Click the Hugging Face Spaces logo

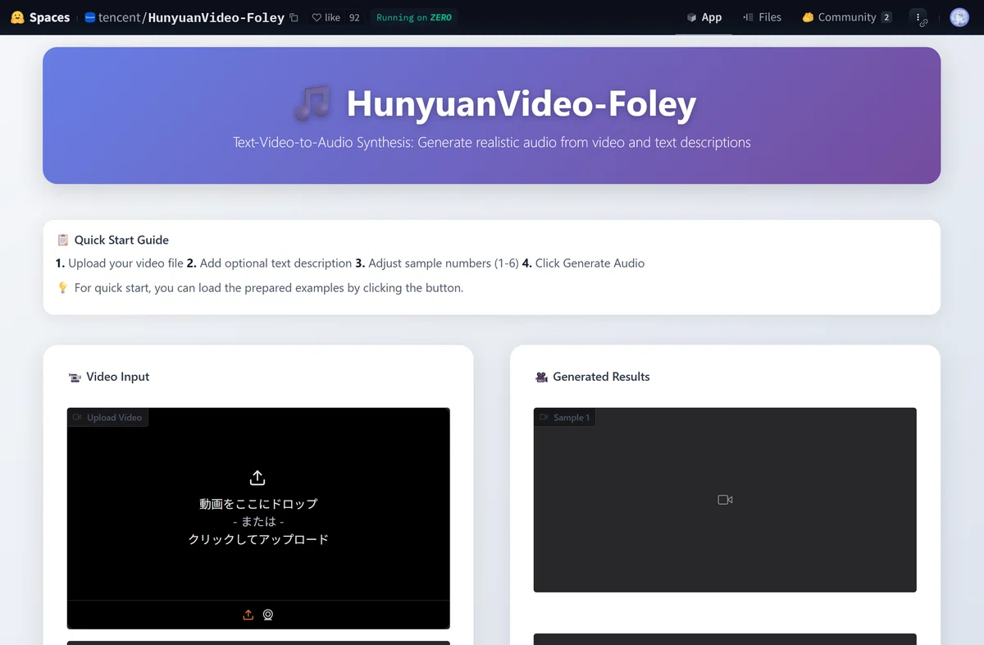pos(40,17)
